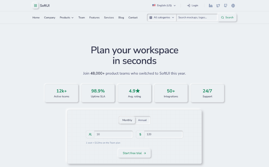Click Start free trial button

pos(134,153)
